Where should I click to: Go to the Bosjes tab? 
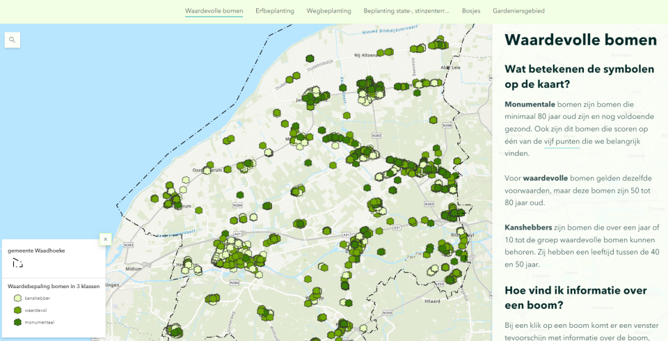click(471, 11)
